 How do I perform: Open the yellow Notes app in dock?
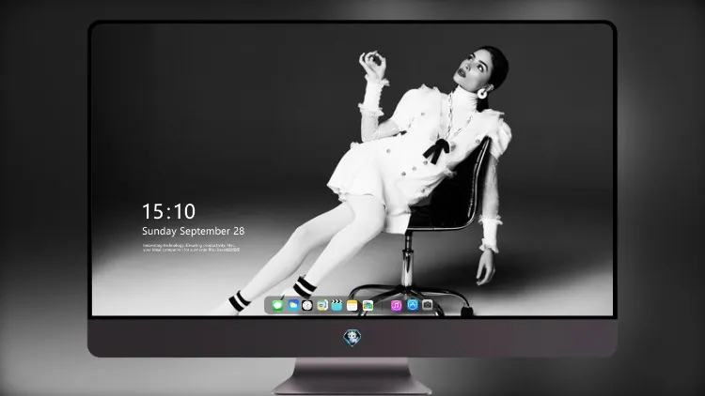pyautogui.click(x=352, y=305)
